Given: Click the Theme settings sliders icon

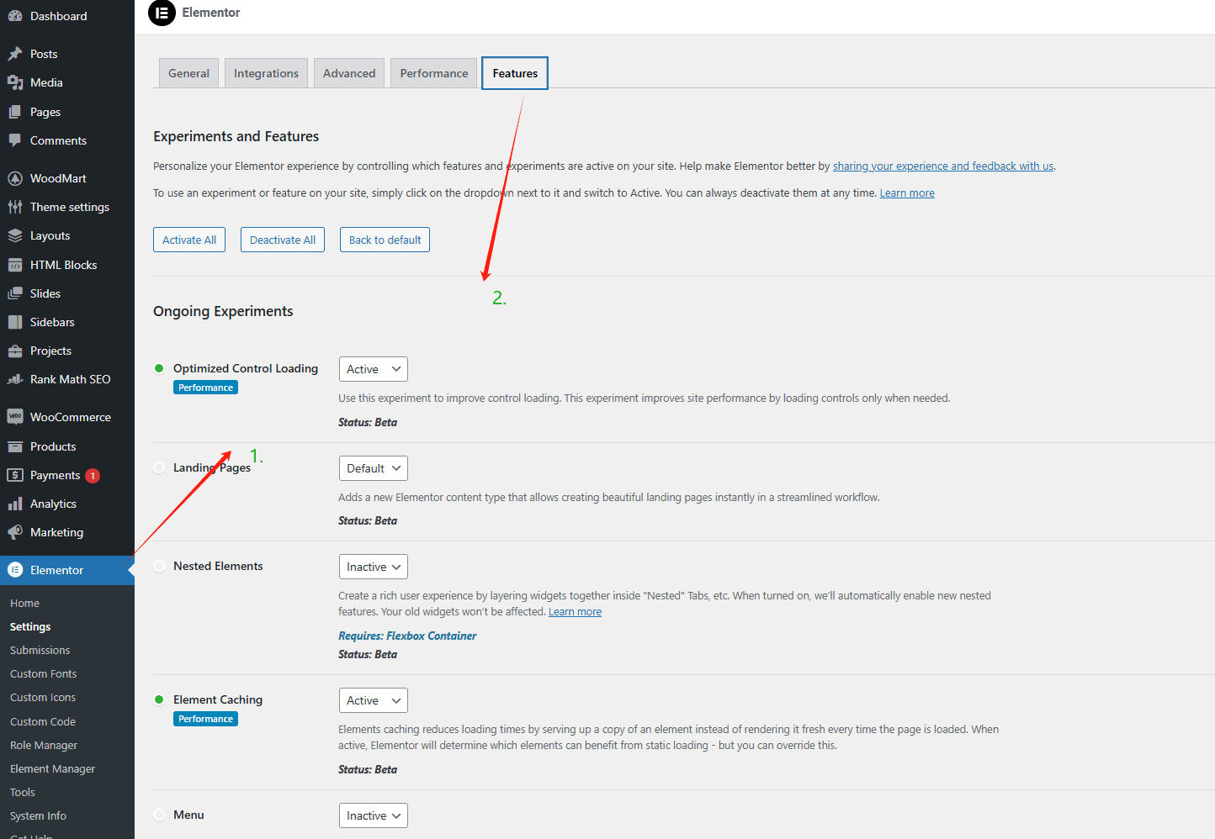Looking at the screenshot, I should [15, 207].
